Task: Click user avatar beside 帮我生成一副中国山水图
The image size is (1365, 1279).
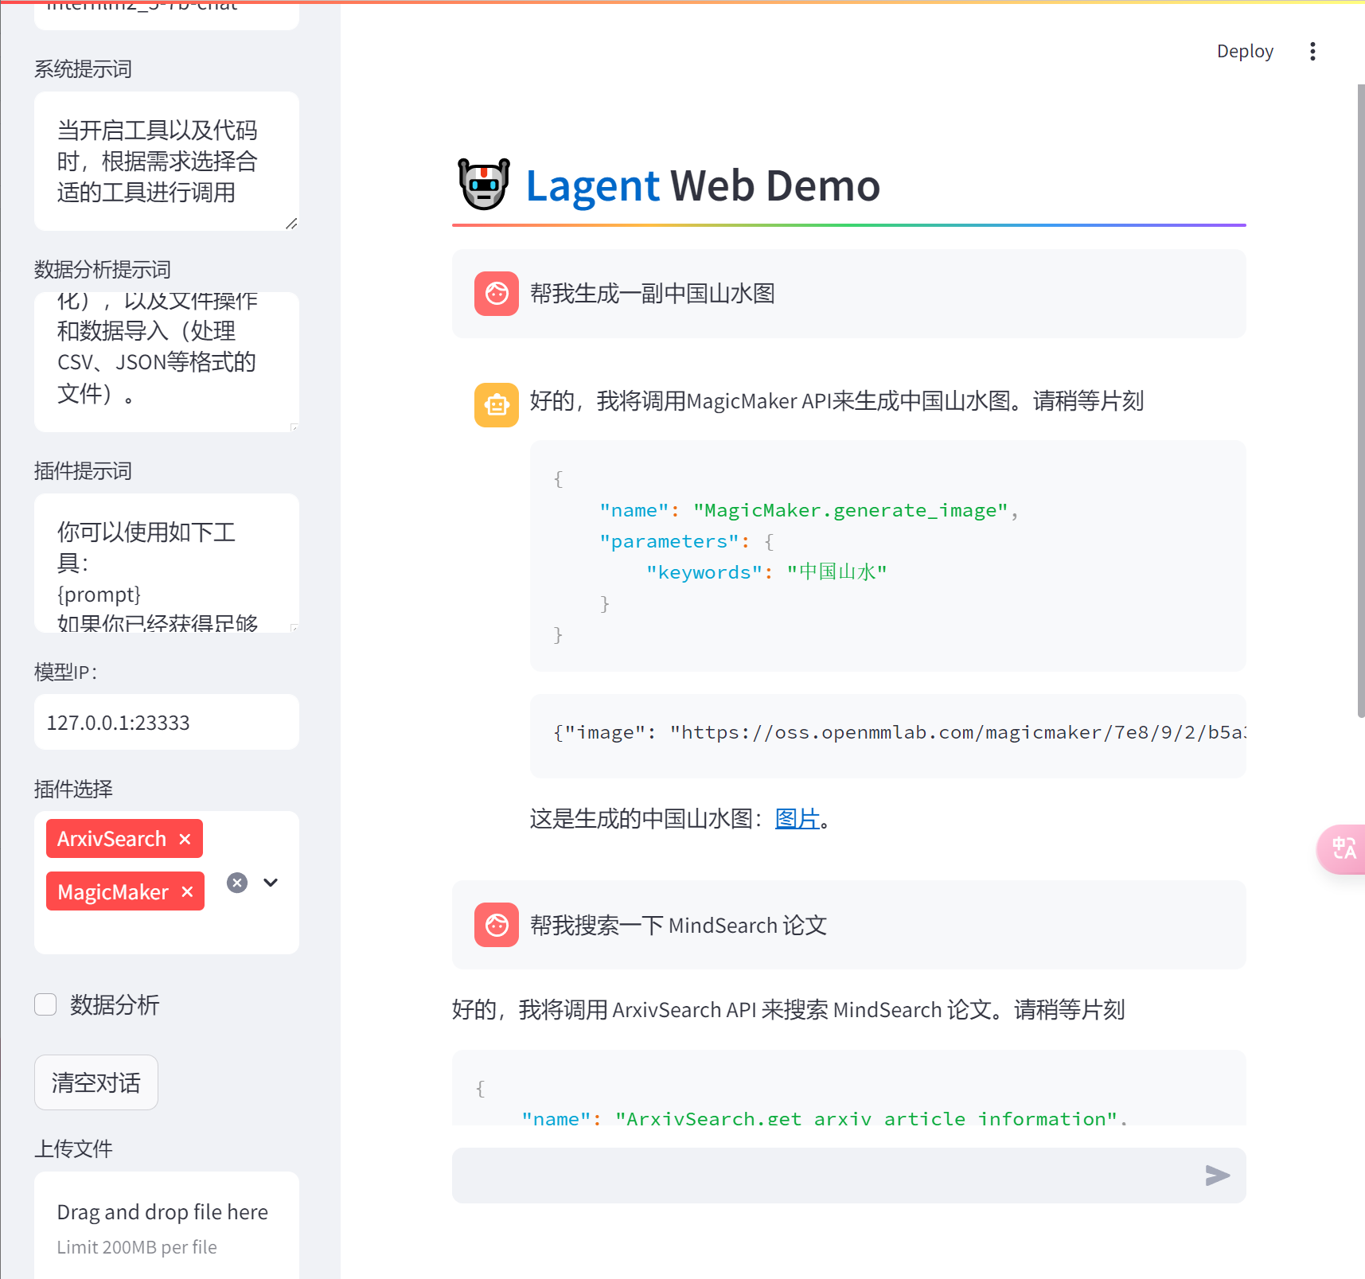Action: (x=497, y=294)
